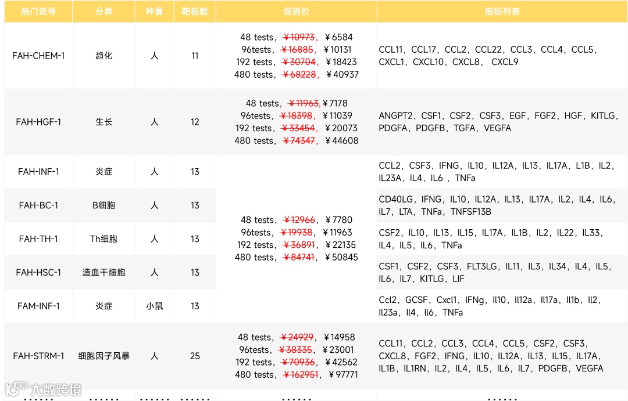Click the IL33 marker in FAH-TH-1 row
628x401 pixels.
[x=591, y=233]
